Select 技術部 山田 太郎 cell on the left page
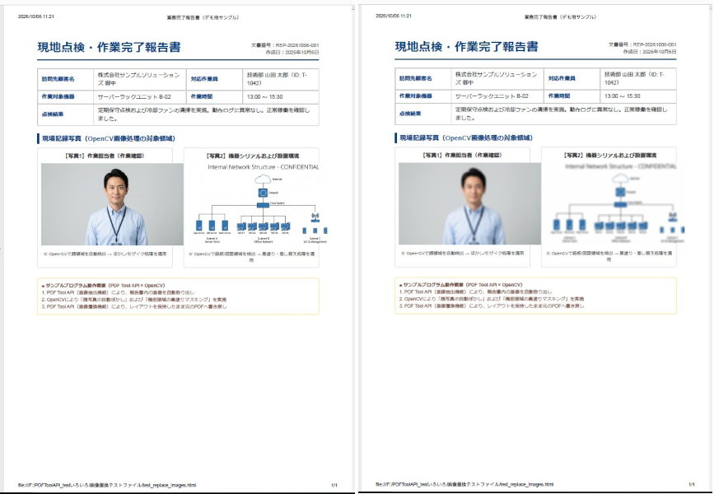Screen dimensions: 714x494 pos(281,79)
